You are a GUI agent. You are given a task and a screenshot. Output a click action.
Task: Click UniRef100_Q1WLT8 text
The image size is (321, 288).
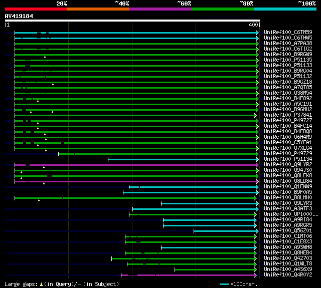coord(288,264)
